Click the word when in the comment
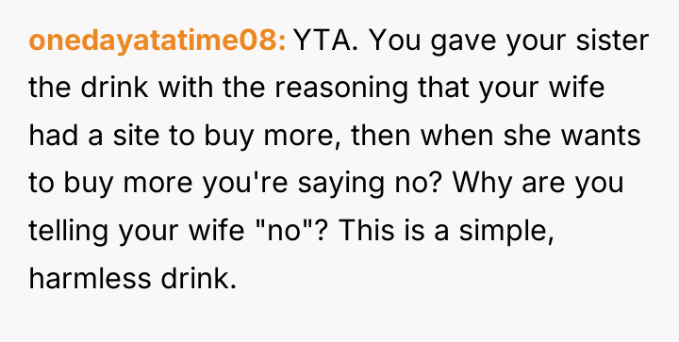The width and height of the screenshot is (679, 342). point(456,135)
